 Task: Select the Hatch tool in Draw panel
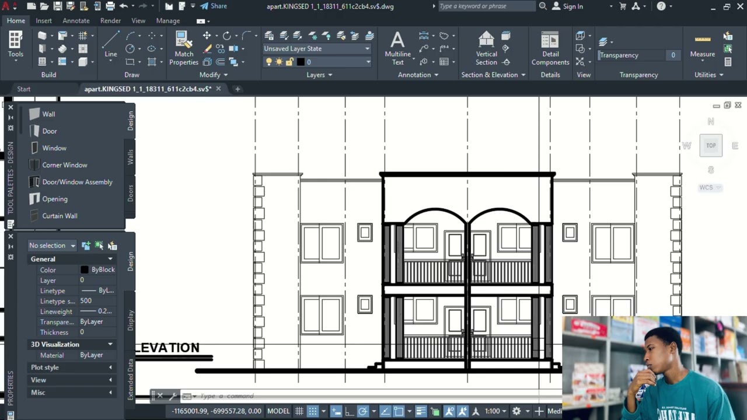[152, 62]
